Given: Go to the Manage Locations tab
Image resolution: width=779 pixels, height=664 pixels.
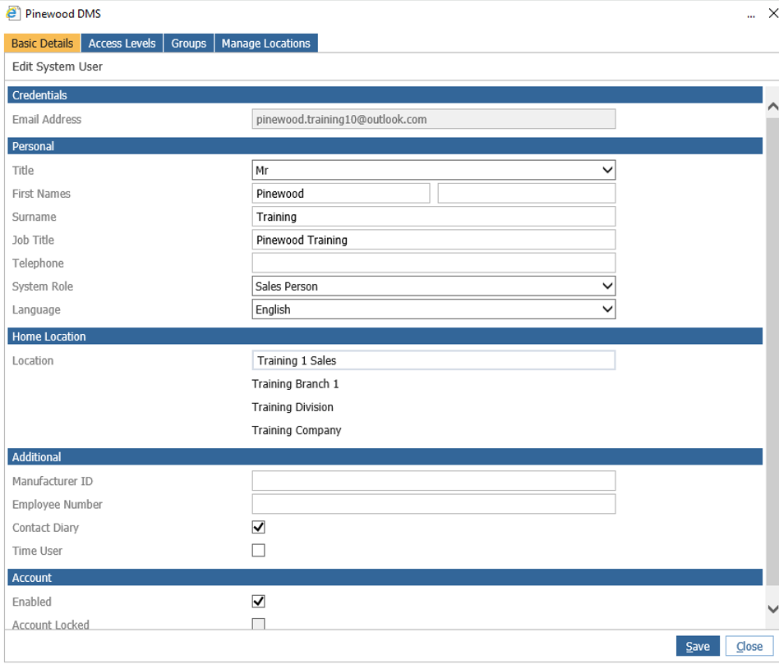Looking at the screenshot, I should tap(265, 44).
